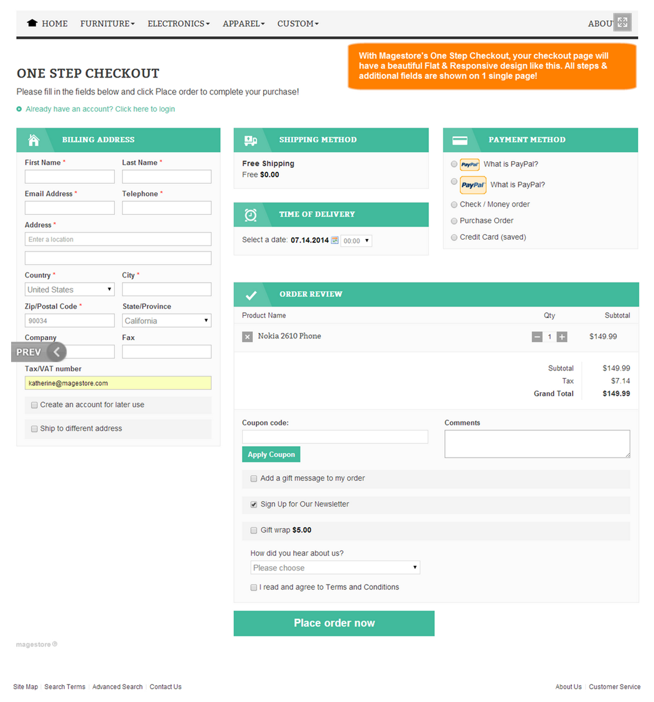Image resolution: width=654 pixels, height=702 pixels.
Task: Open the Country dropdown
Action: 69,289
